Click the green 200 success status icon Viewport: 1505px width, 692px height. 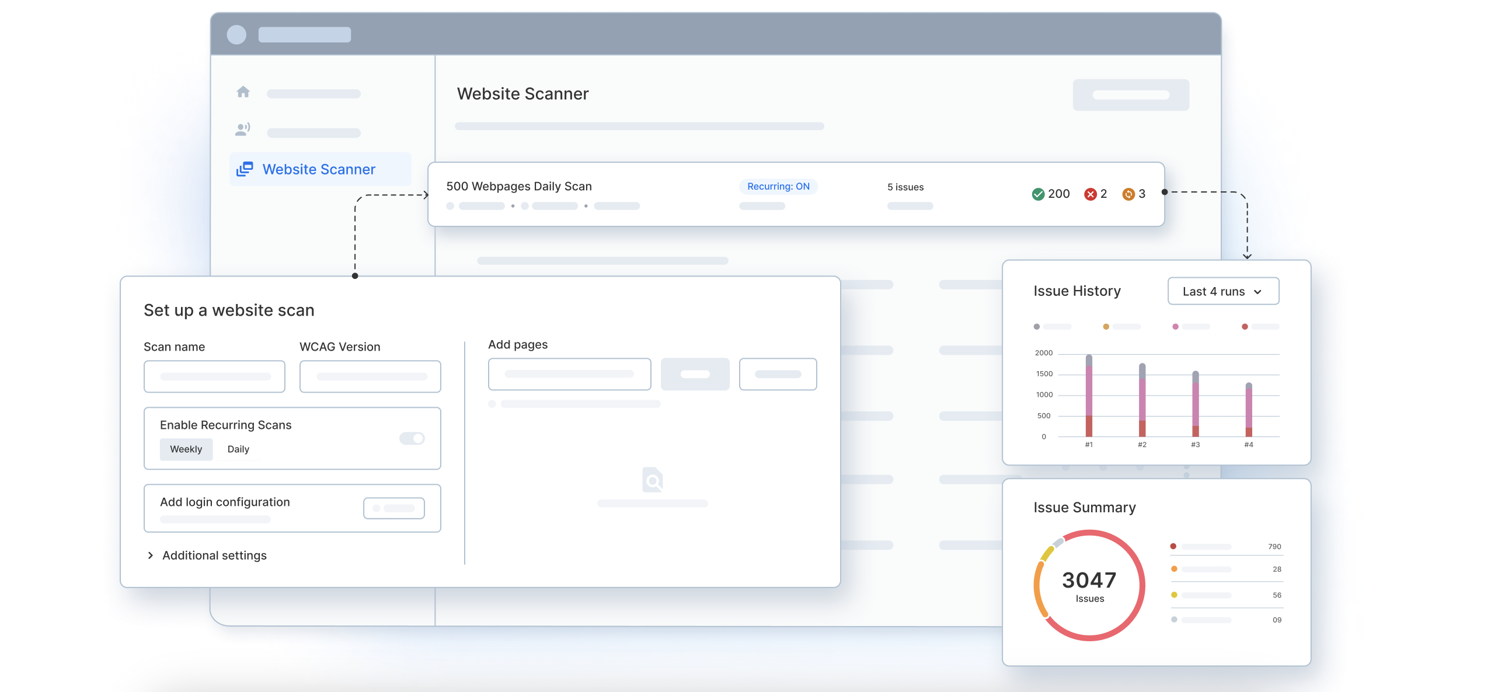pos(1039,194)
